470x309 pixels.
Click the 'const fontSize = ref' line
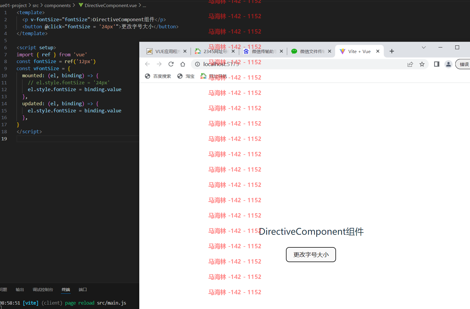click(x=56, y=61)
